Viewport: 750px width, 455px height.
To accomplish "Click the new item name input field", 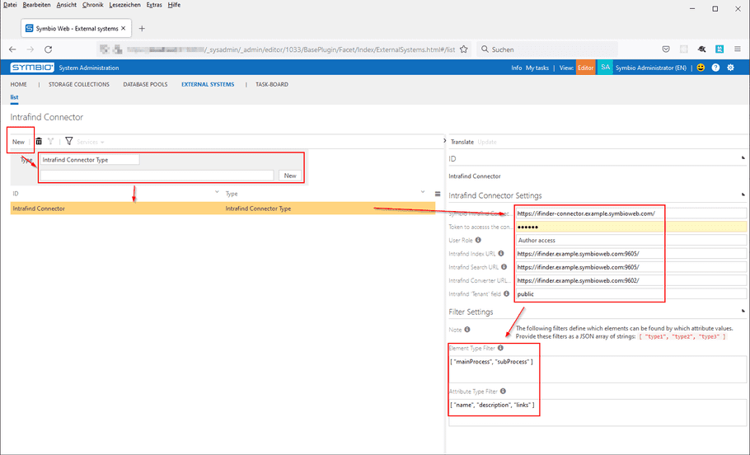I will 157,176.
